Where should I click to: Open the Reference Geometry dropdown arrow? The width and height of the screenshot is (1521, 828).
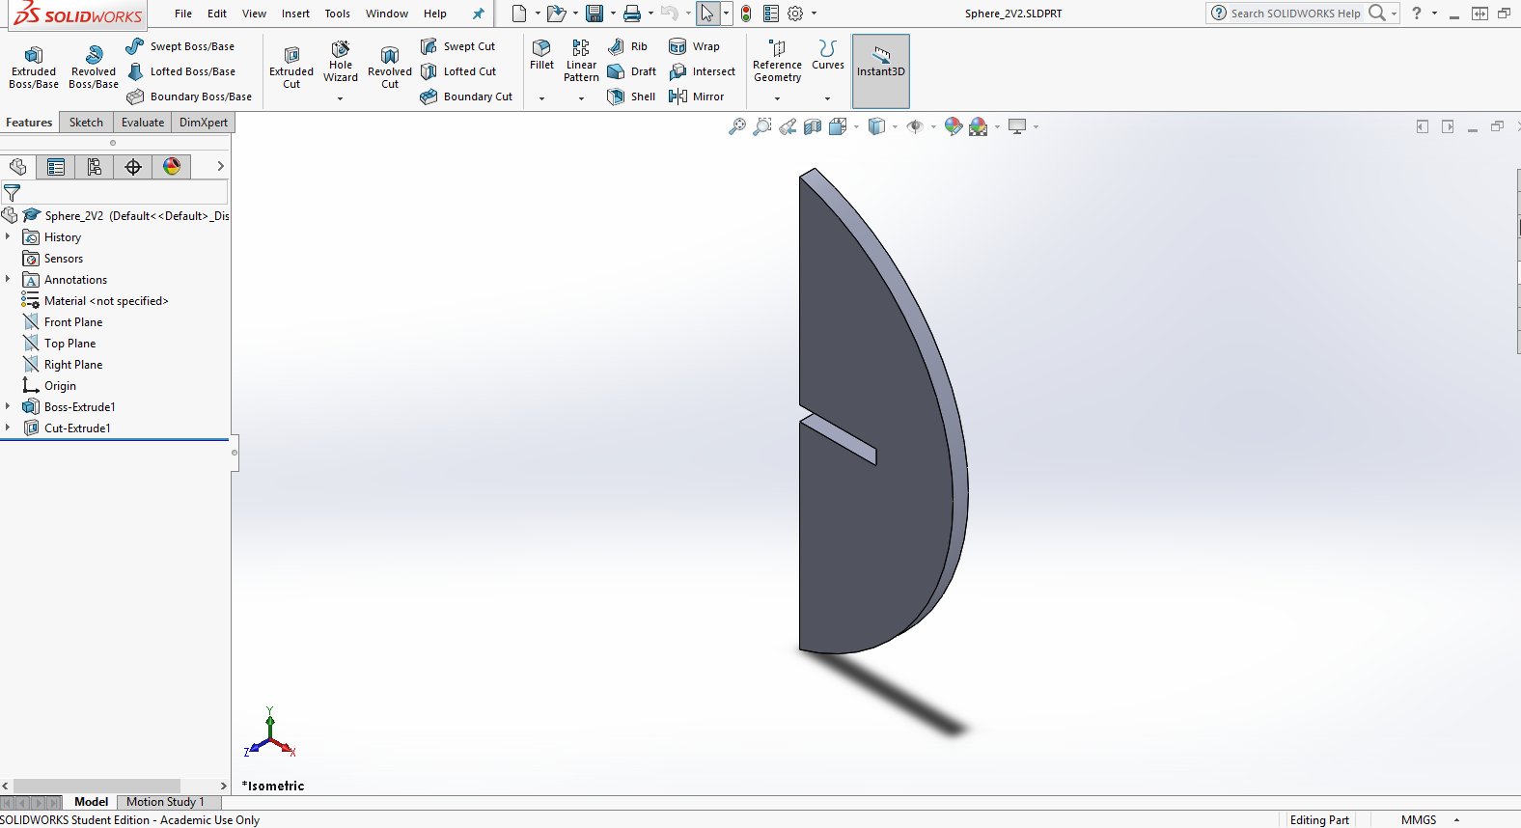coord(777,98)
